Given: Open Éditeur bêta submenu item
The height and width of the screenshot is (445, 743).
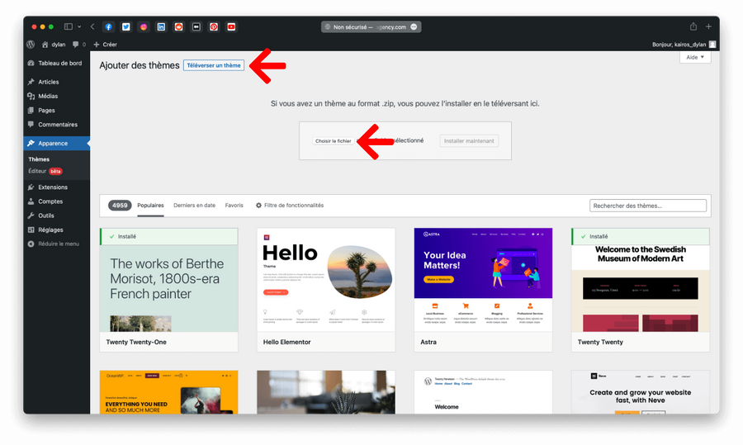Looking at the screenshot, I should (x=45, y=171).
